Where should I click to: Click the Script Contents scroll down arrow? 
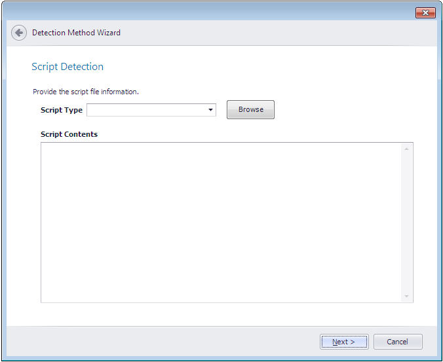coord(406,297)
